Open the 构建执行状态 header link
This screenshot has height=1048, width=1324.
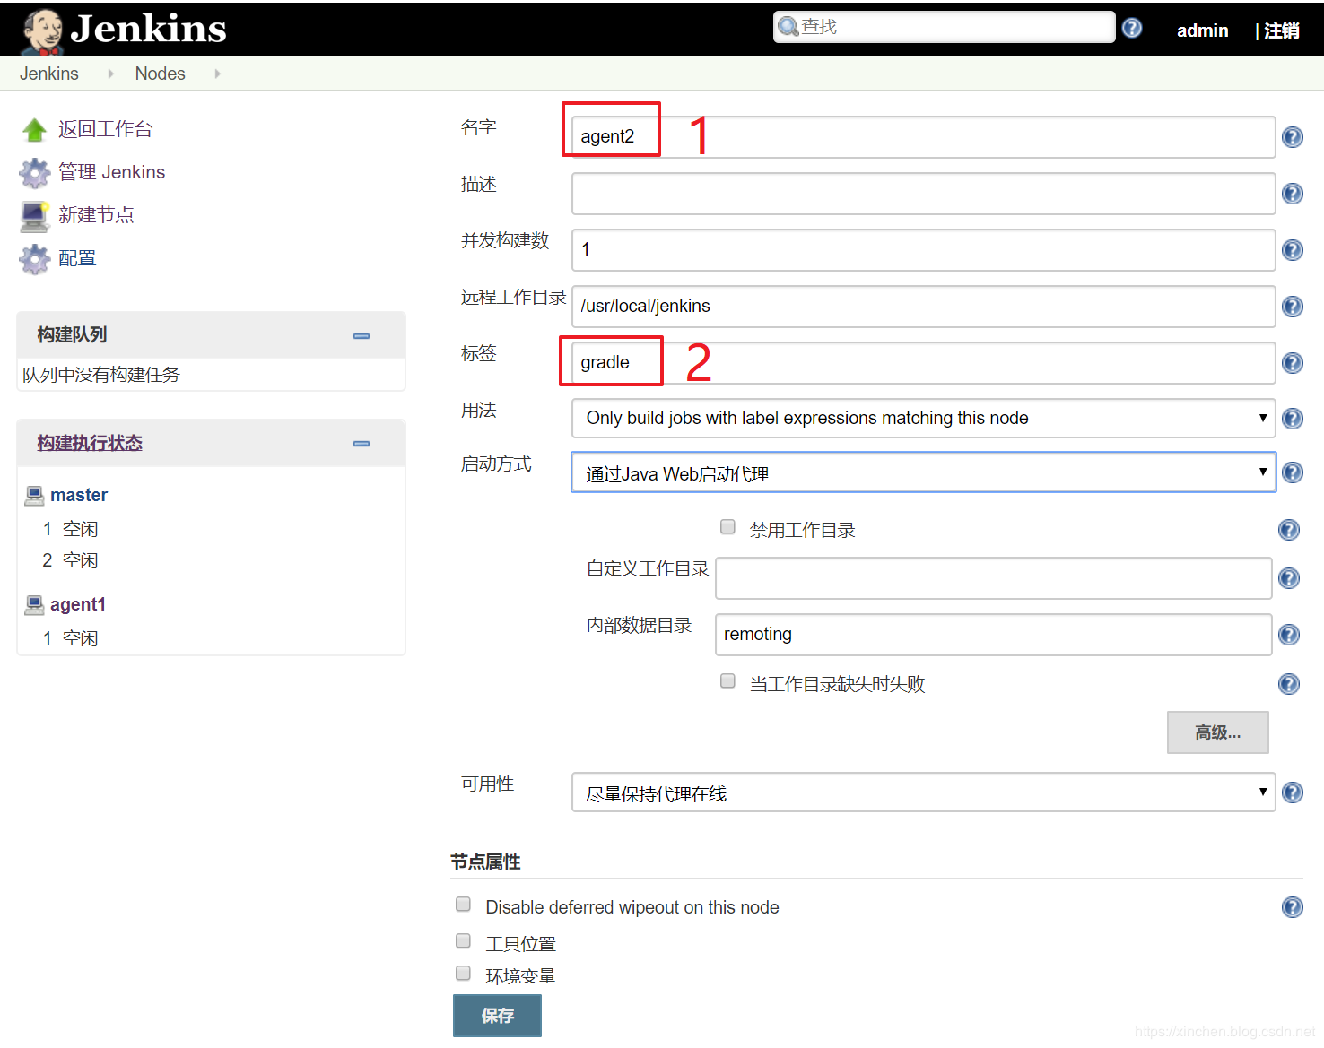click(90, 443)
